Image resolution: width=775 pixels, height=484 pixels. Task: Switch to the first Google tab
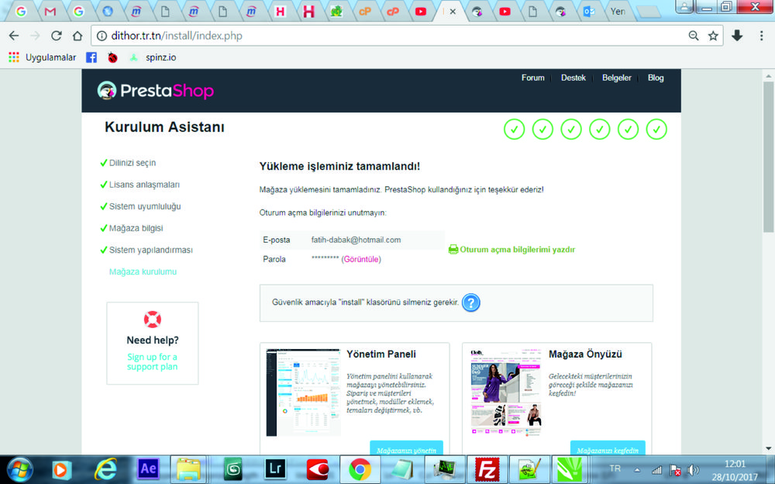(x=21, y=12)
